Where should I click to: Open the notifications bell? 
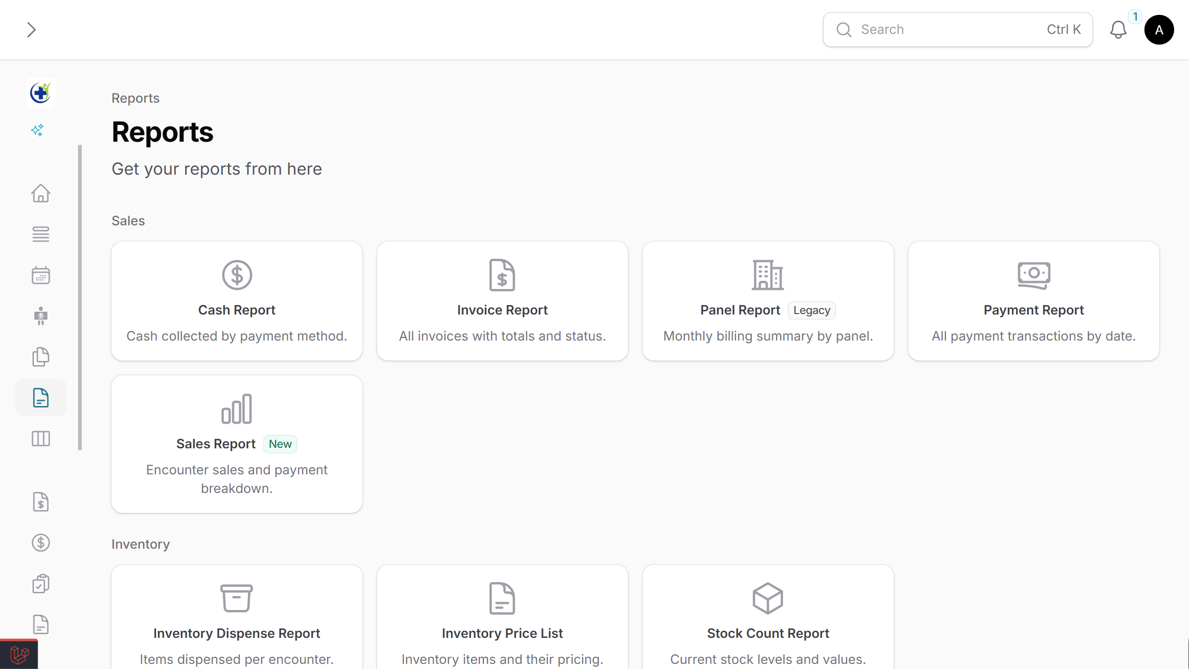point(1118,29)
